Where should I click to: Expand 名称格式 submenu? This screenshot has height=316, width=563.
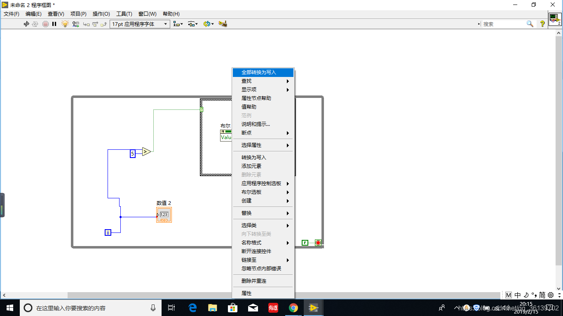point(263,243)
